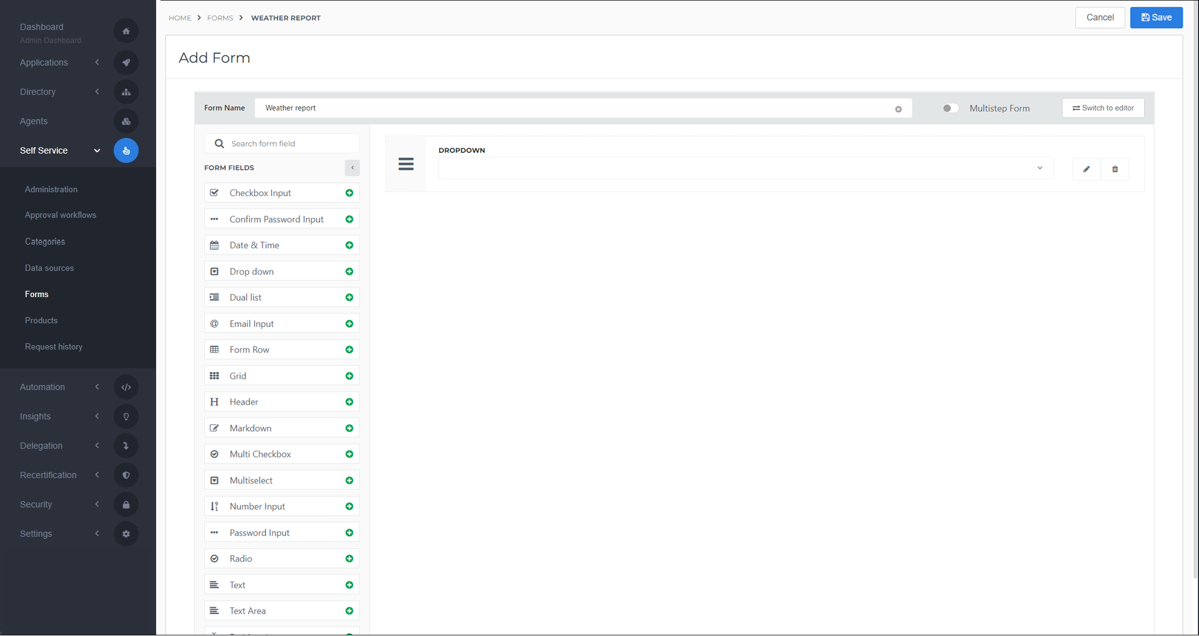
Task: Open Data sources from the sidebar
Action: [49, 268]
